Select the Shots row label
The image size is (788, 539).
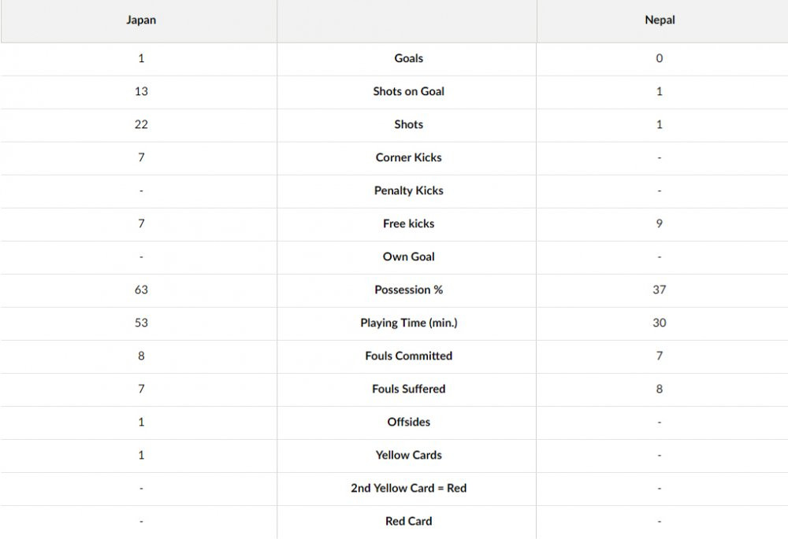point(408,124)
